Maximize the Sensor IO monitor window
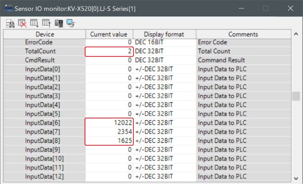 pyautogui.click(x=266, y=8)
